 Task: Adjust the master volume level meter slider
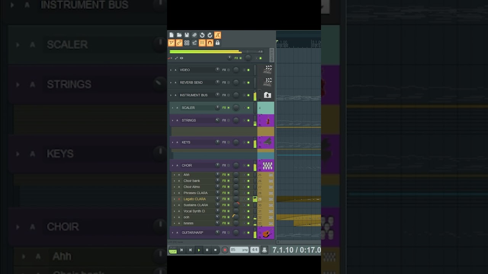coord(216,51)
